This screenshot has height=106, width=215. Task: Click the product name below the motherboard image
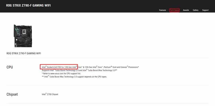coord(24,53)
